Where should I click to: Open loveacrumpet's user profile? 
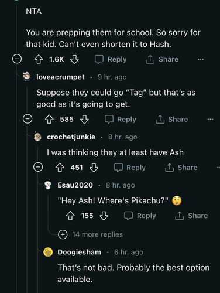pos(60,77)
